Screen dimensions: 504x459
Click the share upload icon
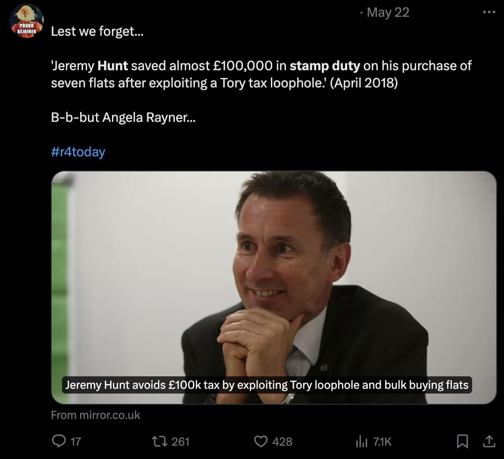tap(489, 441)
